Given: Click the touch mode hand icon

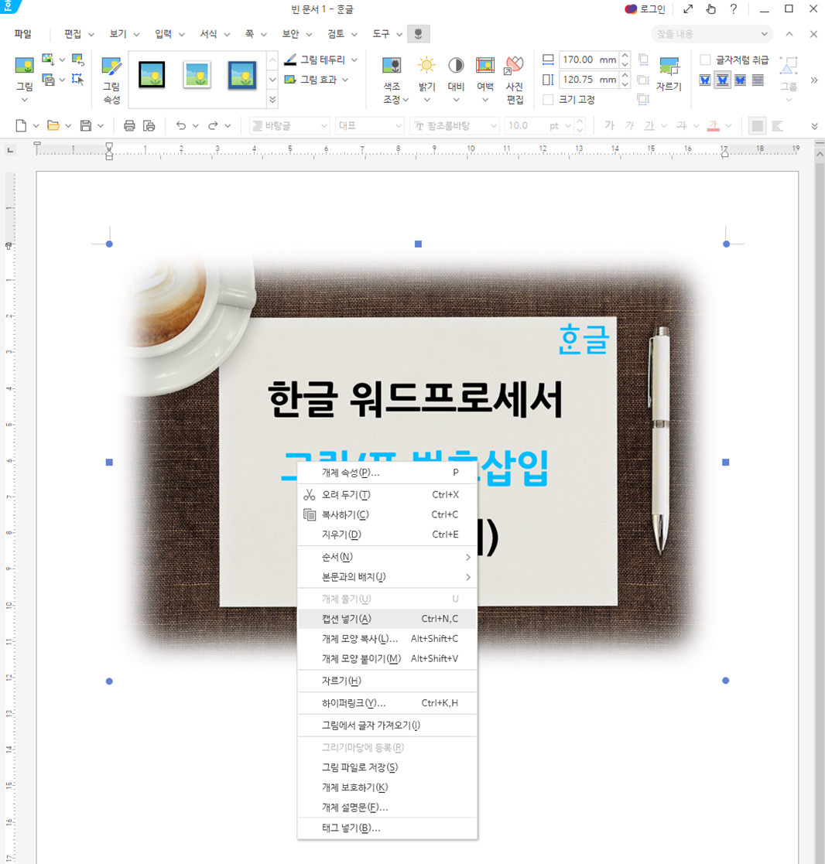Looking at the screenshot, I should pyautogui.click(x=710, y=9).
